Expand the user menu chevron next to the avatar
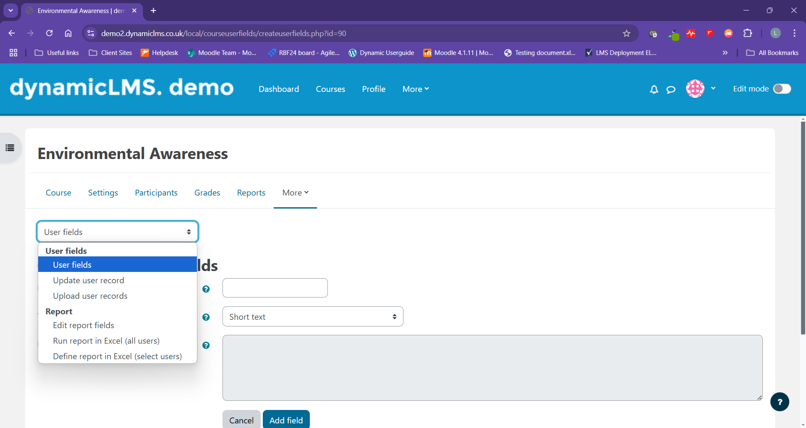Screen dimensions: 806x428 coord(713,88)
